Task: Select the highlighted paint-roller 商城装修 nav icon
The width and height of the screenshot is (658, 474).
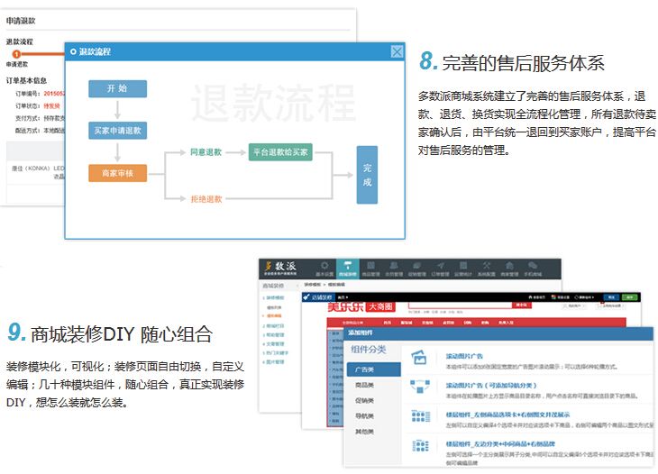Action: [x=348, y=269]
